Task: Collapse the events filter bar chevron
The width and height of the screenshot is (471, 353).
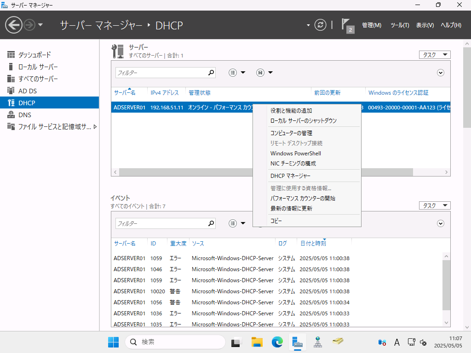Action: [440, 223]
